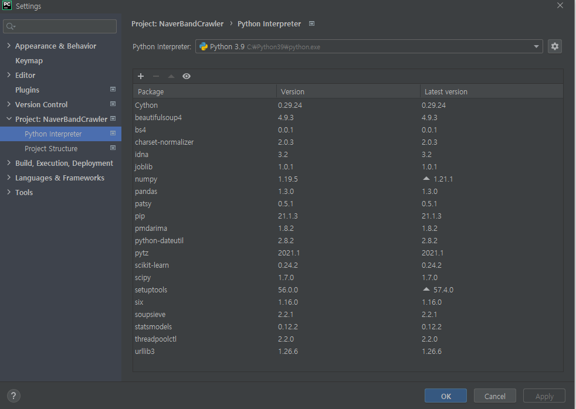Select the setuptools package row
The image size is (576, 409).
348,290
